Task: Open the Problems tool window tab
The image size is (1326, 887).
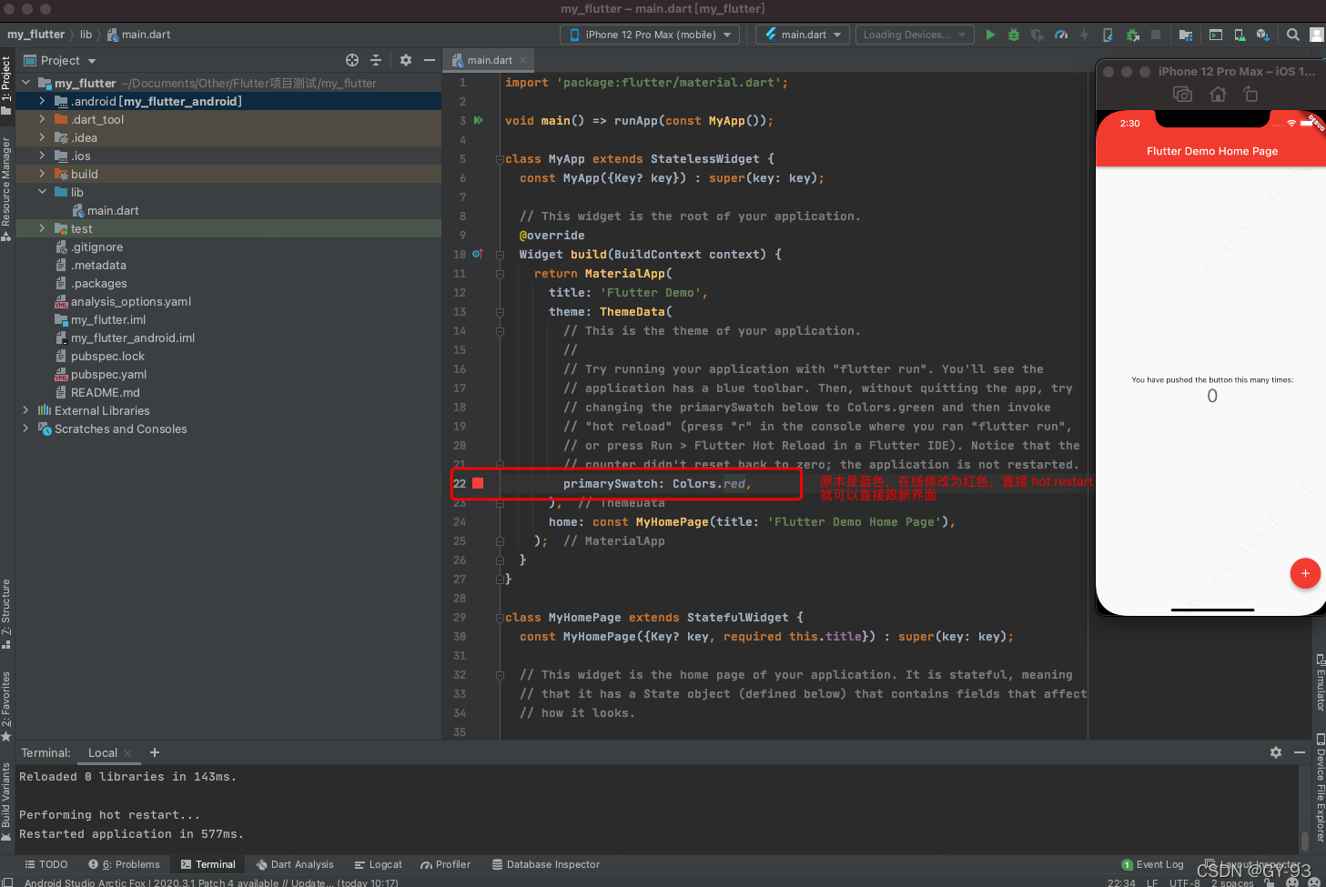Action: pyautogui.click(x=124, y=864)
